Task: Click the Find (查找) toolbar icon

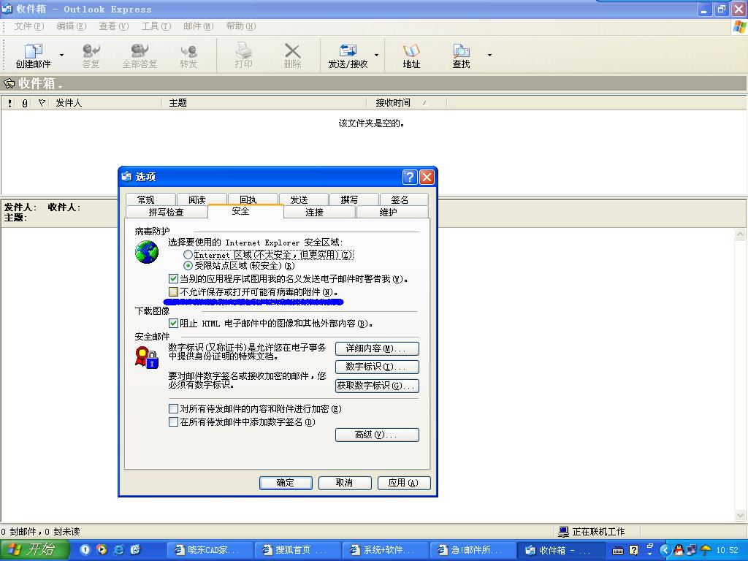Action: 461,56
